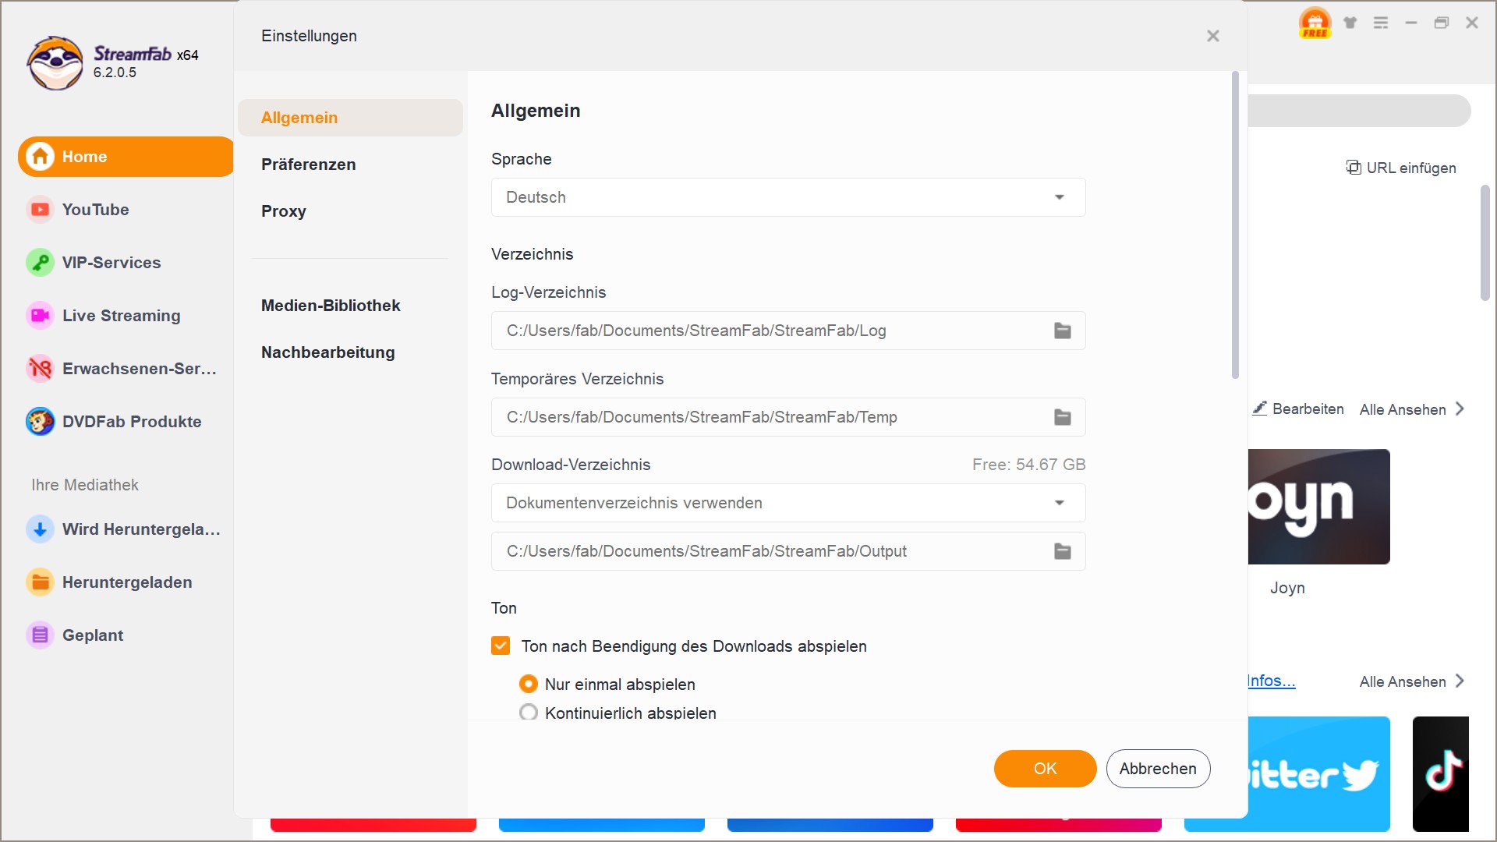
Task: Select the VIP-Services icon
Action: [39, 264]
